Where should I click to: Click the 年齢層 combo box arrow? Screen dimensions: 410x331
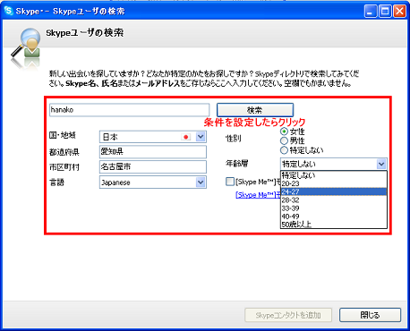click(381, 164)
